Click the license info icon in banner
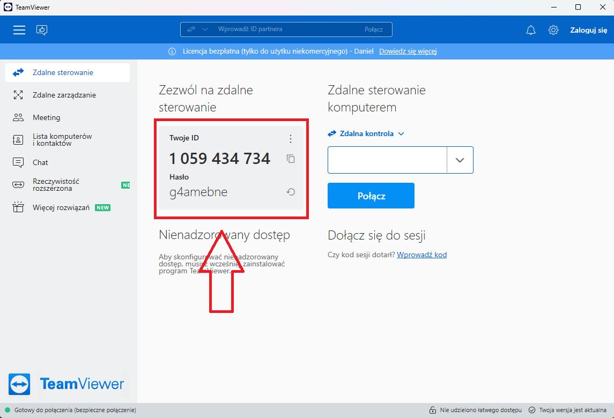 (172, 51)
